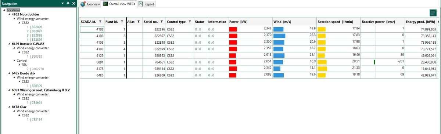
Task: Open the Control type column filter
Action: 189,22
